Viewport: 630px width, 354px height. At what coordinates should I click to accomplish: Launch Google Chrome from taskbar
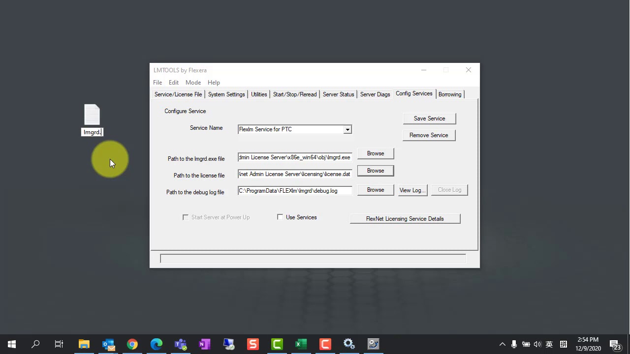[132, 344]
